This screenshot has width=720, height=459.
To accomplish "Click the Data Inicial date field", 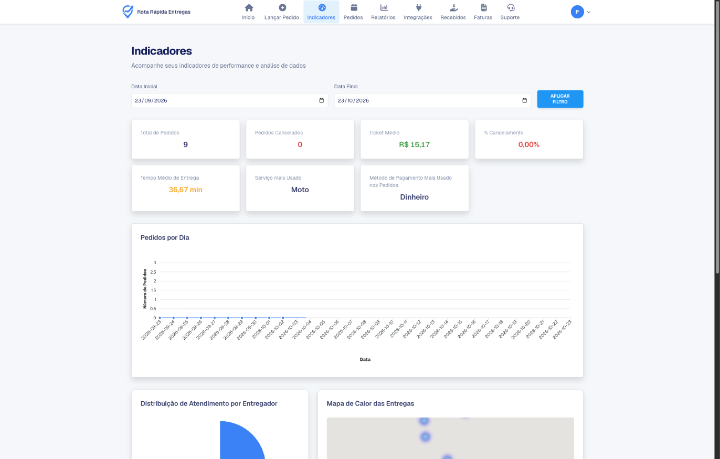I will (x=230, y=101).
